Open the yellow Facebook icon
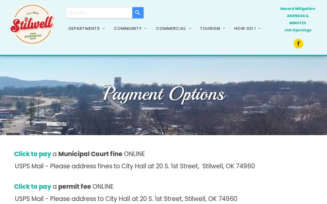Image resolution: width=327 pixels, height=204 pixels. coord(298,44)
